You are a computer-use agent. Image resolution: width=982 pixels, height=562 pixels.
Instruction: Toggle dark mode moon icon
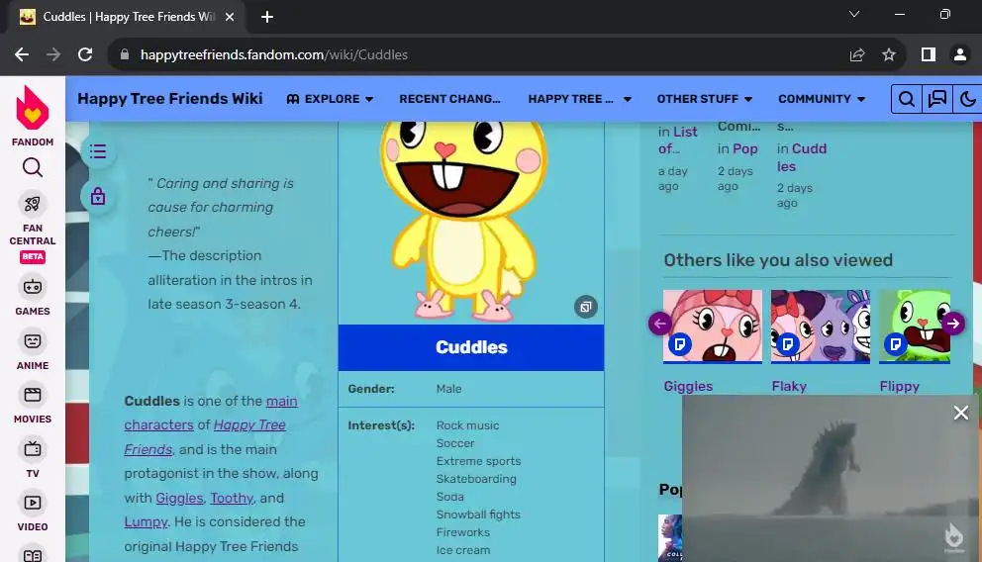point(967,99)
